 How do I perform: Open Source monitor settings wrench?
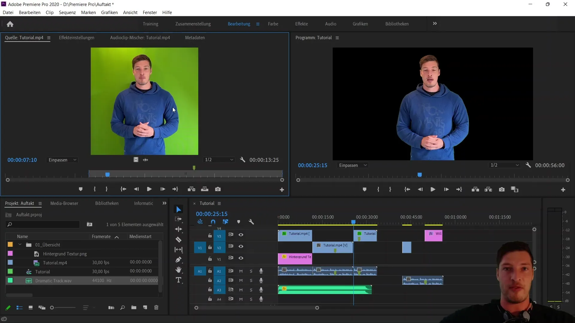pos(243,160)
